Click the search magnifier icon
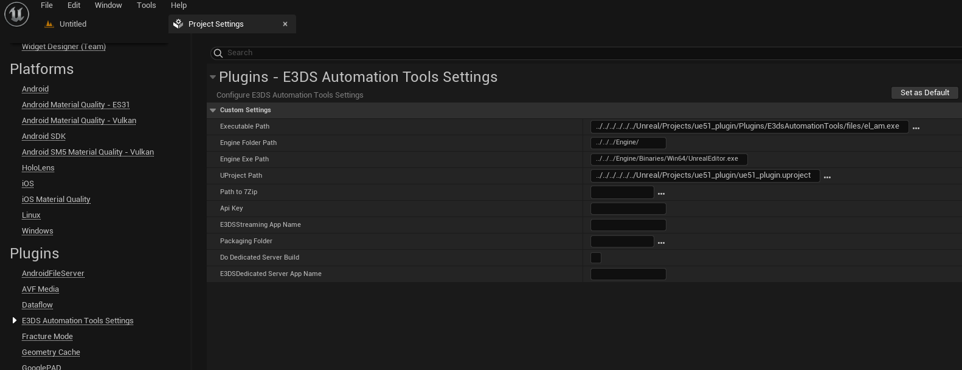 [218, 53]
